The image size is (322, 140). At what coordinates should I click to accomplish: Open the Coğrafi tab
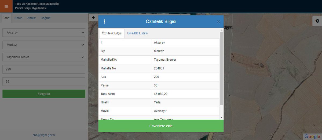45,18
